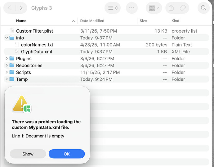Select the colorNames.txt file name
The image size is (214, 167).
(37, 45)
